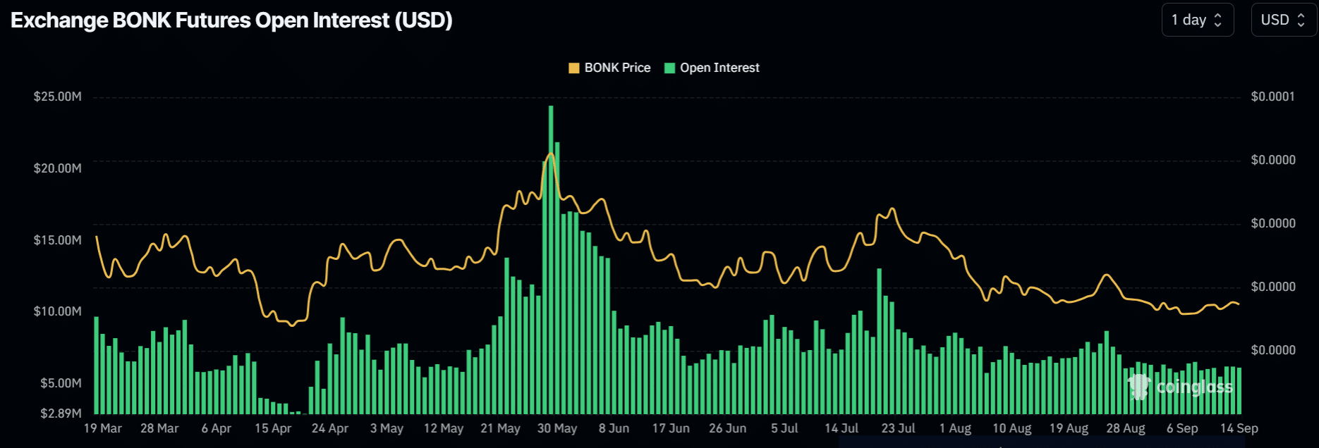Viewport: 1319px width, 448px height.
Task: Click the 14 Sep date label
Action: [1239, 428]
